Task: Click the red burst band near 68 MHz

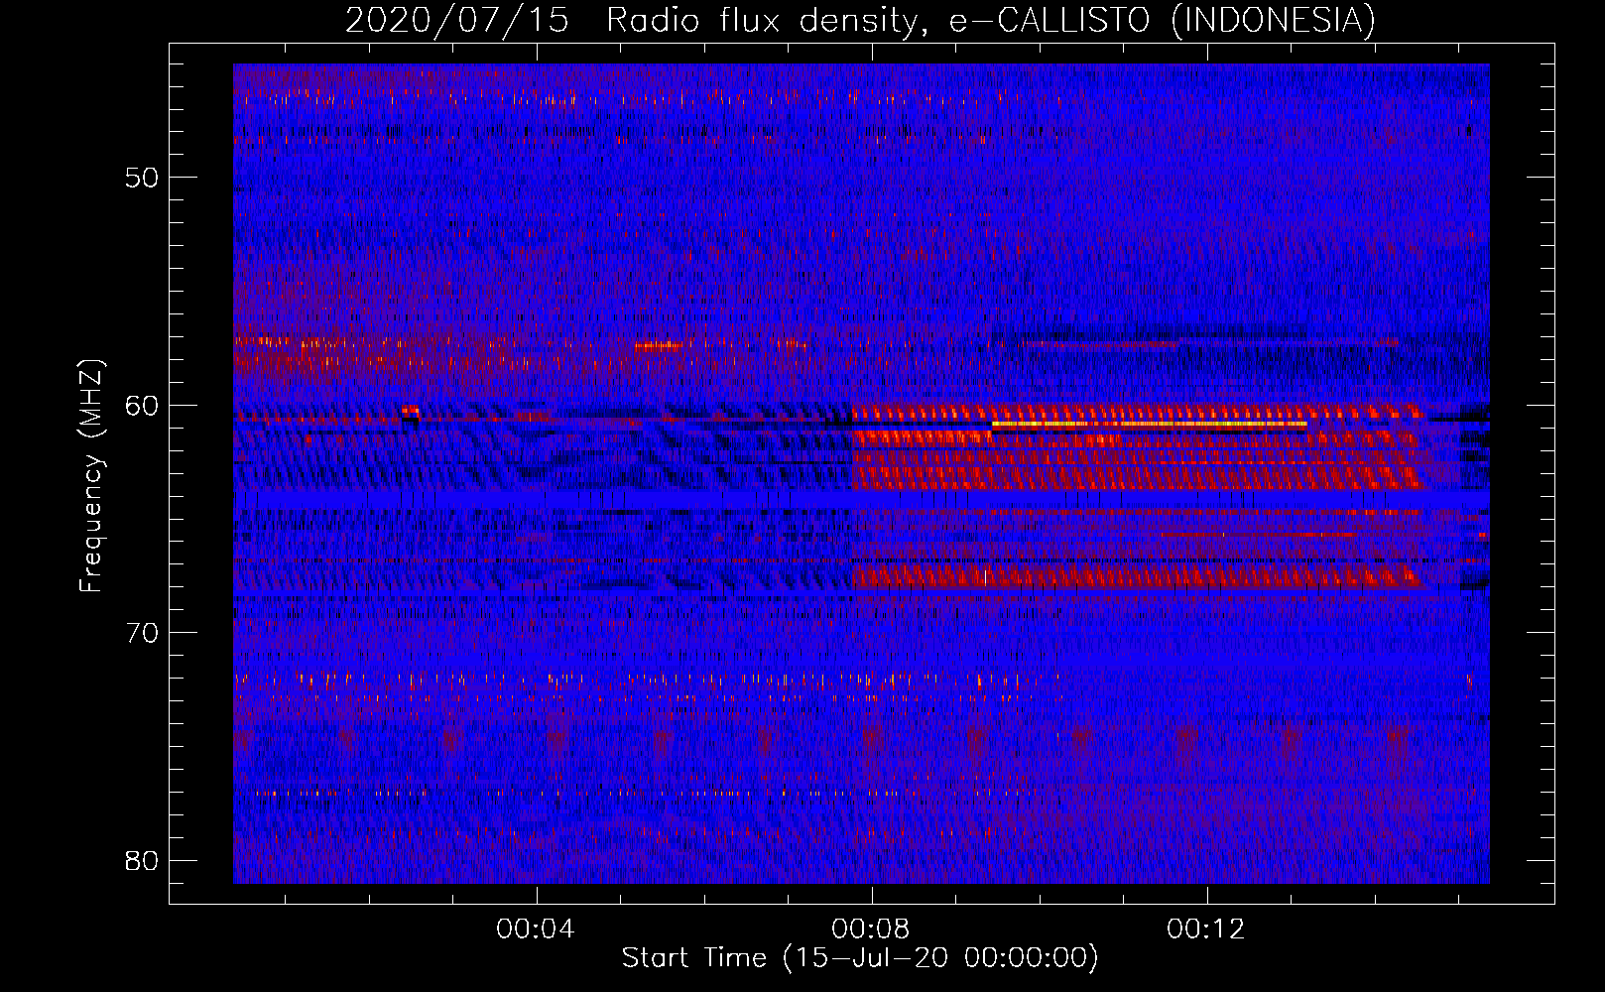Action: [x=1138, y=576]
